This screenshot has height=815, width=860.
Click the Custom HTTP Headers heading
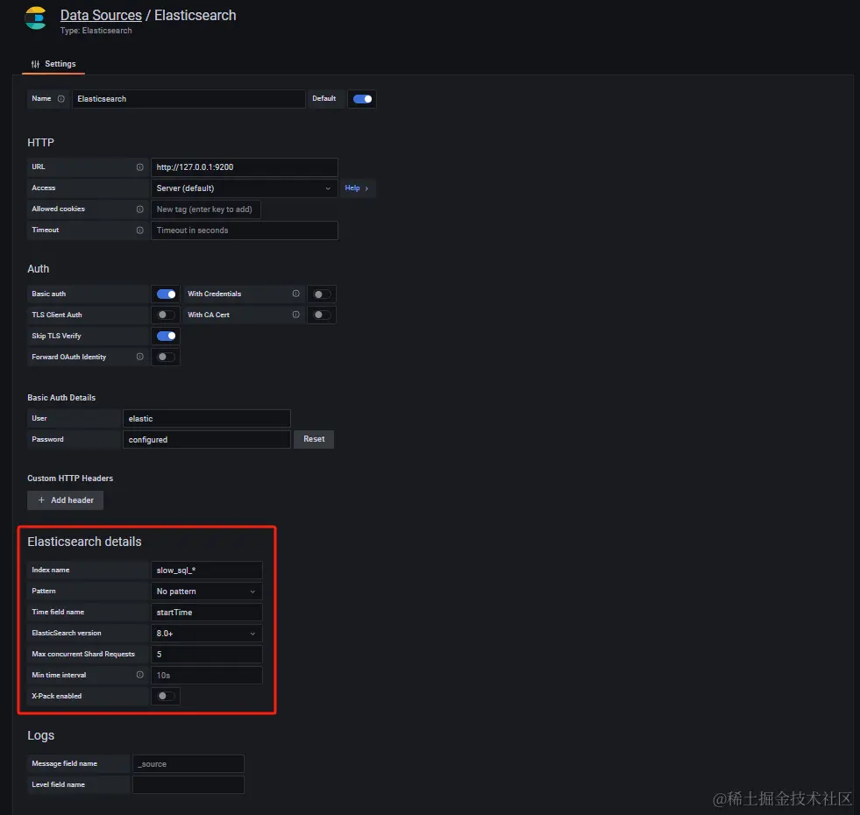70,478
